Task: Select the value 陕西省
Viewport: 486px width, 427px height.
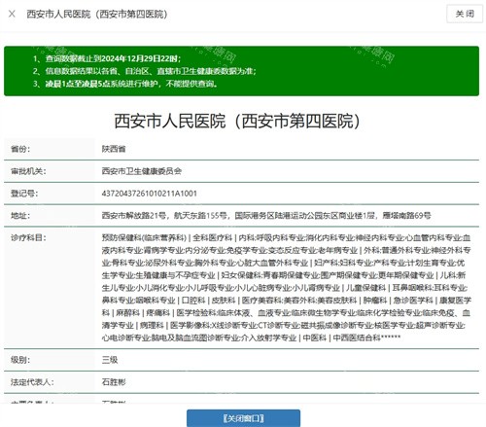Action: click(x=114, y=149)
